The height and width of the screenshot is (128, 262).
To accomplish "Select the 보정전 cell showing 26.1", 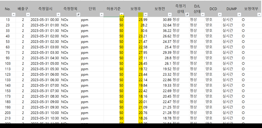I will click(160, 64).
